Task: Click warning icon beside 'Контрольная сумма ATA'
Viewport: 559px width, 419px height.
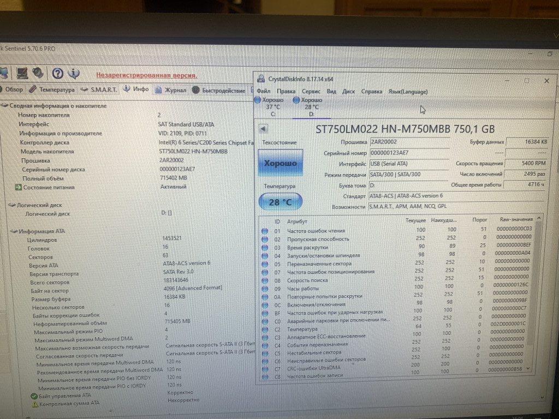Action: click(x=35, y=404)
